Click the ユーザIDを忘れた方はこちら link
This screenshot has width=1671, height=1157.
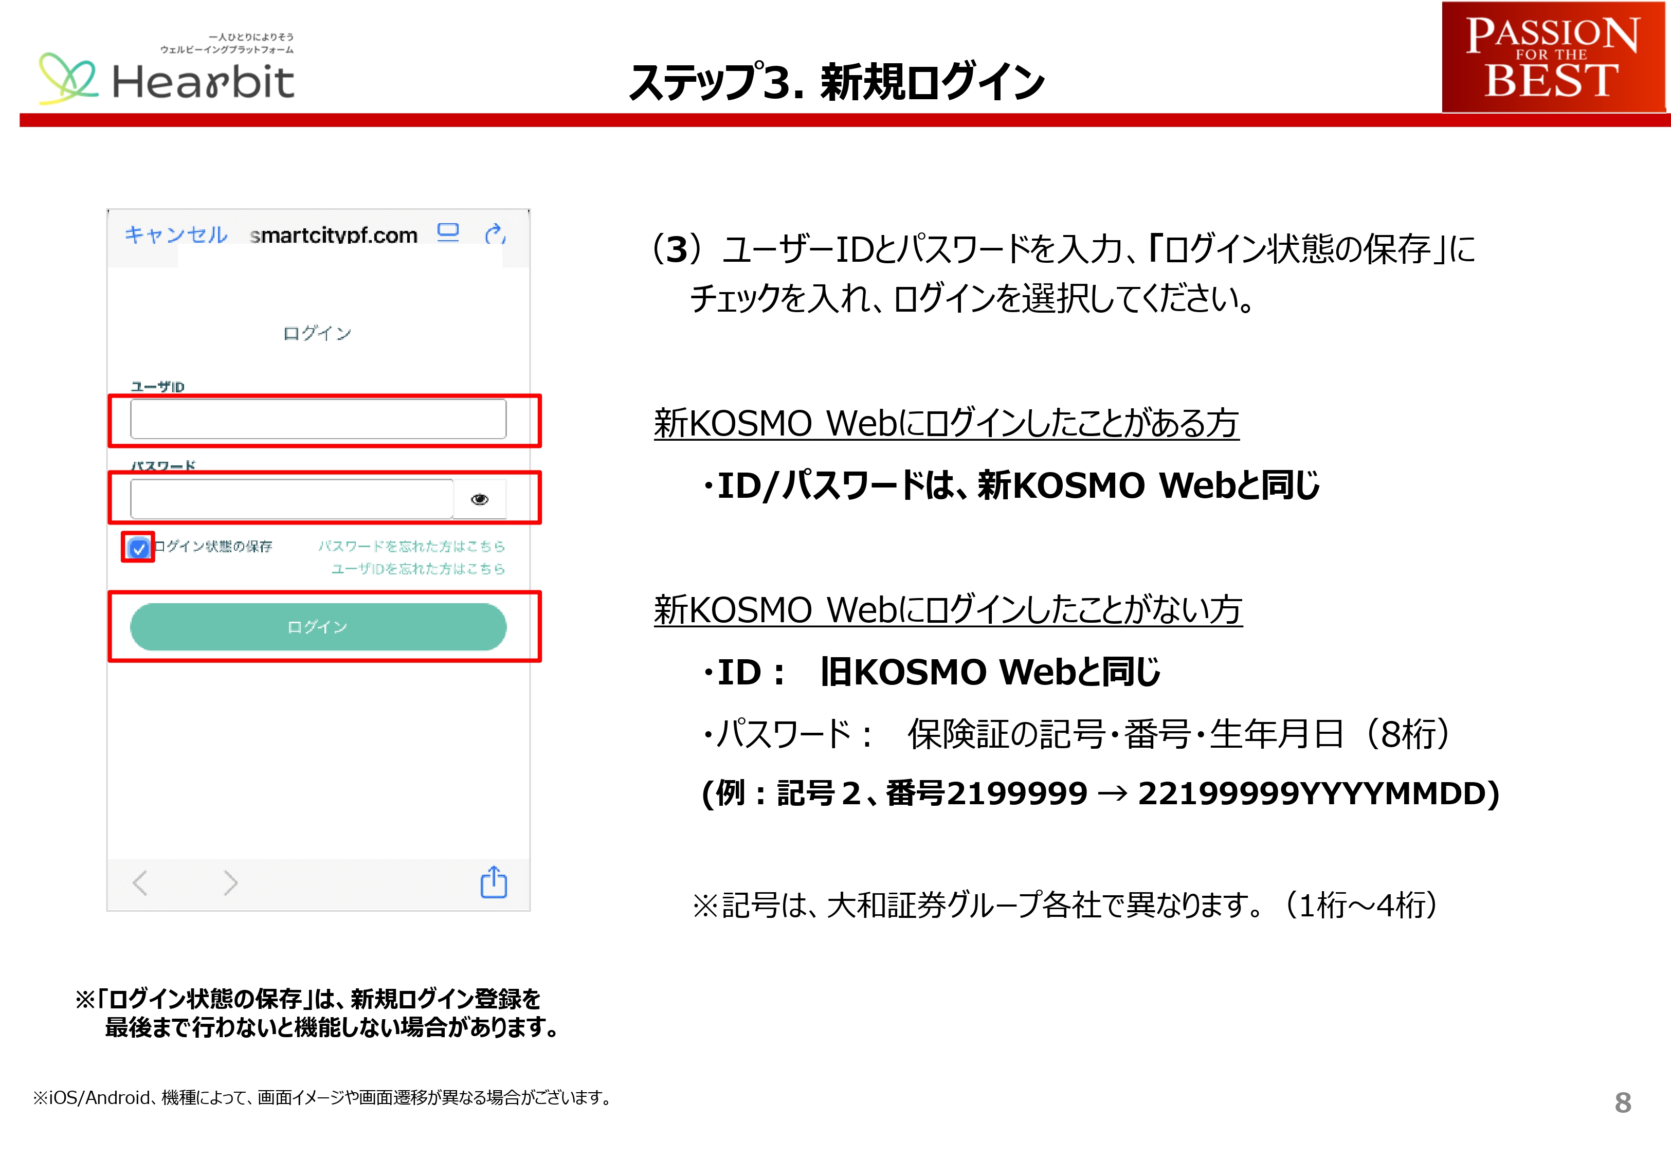(417, 568)
